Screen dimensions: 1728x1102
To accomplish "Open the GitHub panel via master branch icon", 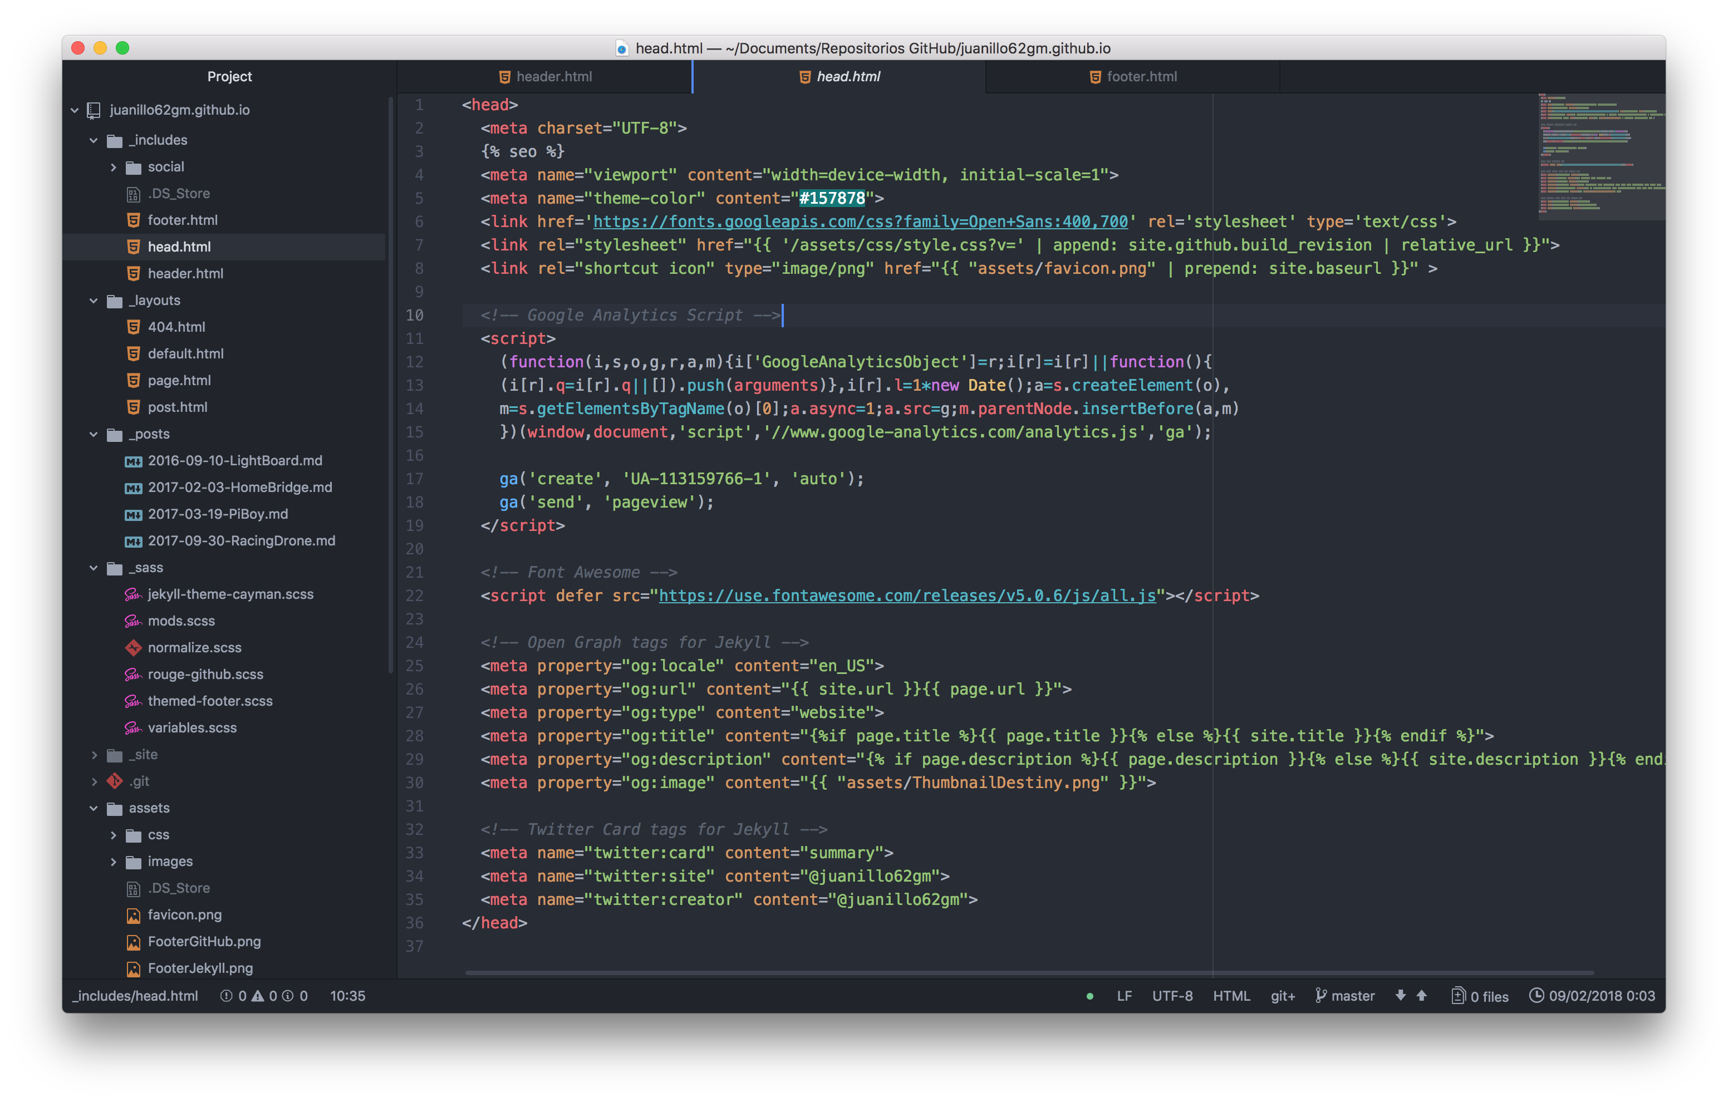I will click(x=1320, y=996).
